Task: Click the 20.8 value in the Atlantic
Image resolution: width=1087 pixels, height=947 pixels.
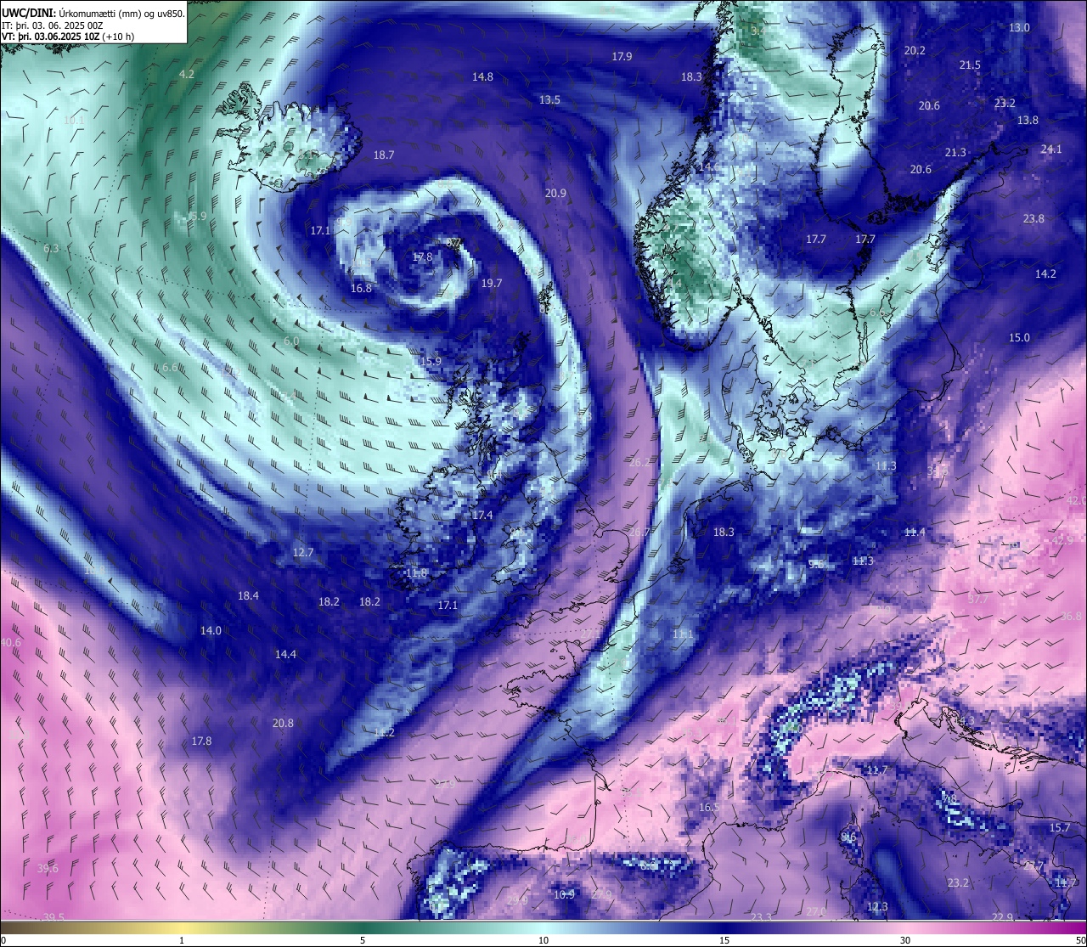Action: coord(283,724)
